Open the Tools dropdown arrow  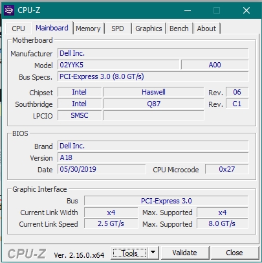[153, 253]
